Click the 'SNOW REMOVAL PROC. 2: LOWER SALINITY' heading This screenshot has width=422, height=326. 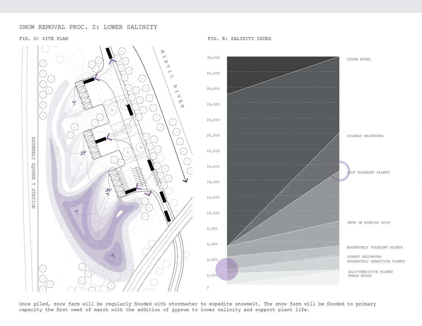[x=88, y=27]
